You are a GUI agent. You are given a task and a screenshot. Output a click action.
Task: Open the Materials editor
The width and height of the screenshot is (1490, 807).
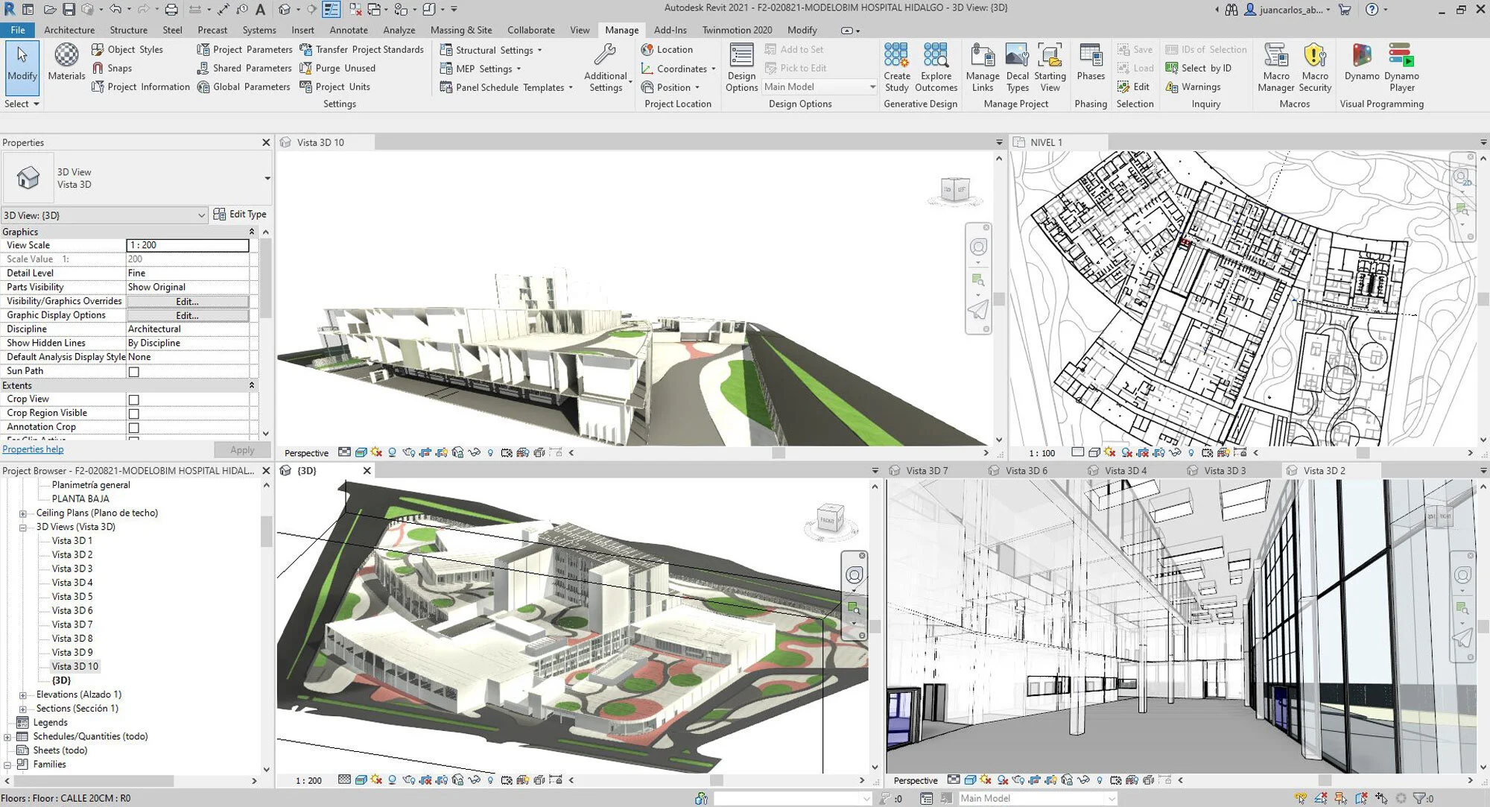(66, 63)
